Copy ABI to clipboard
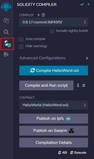The image size is (94, 159). [62, 153]
